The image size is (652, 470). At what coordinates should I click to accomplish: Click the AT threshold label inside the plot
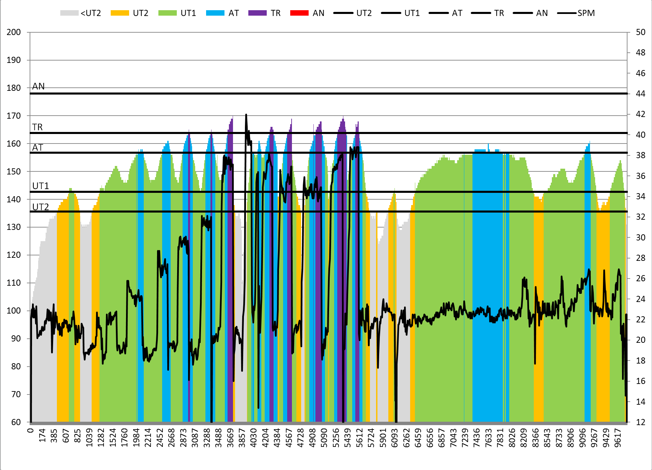(37, 148)
